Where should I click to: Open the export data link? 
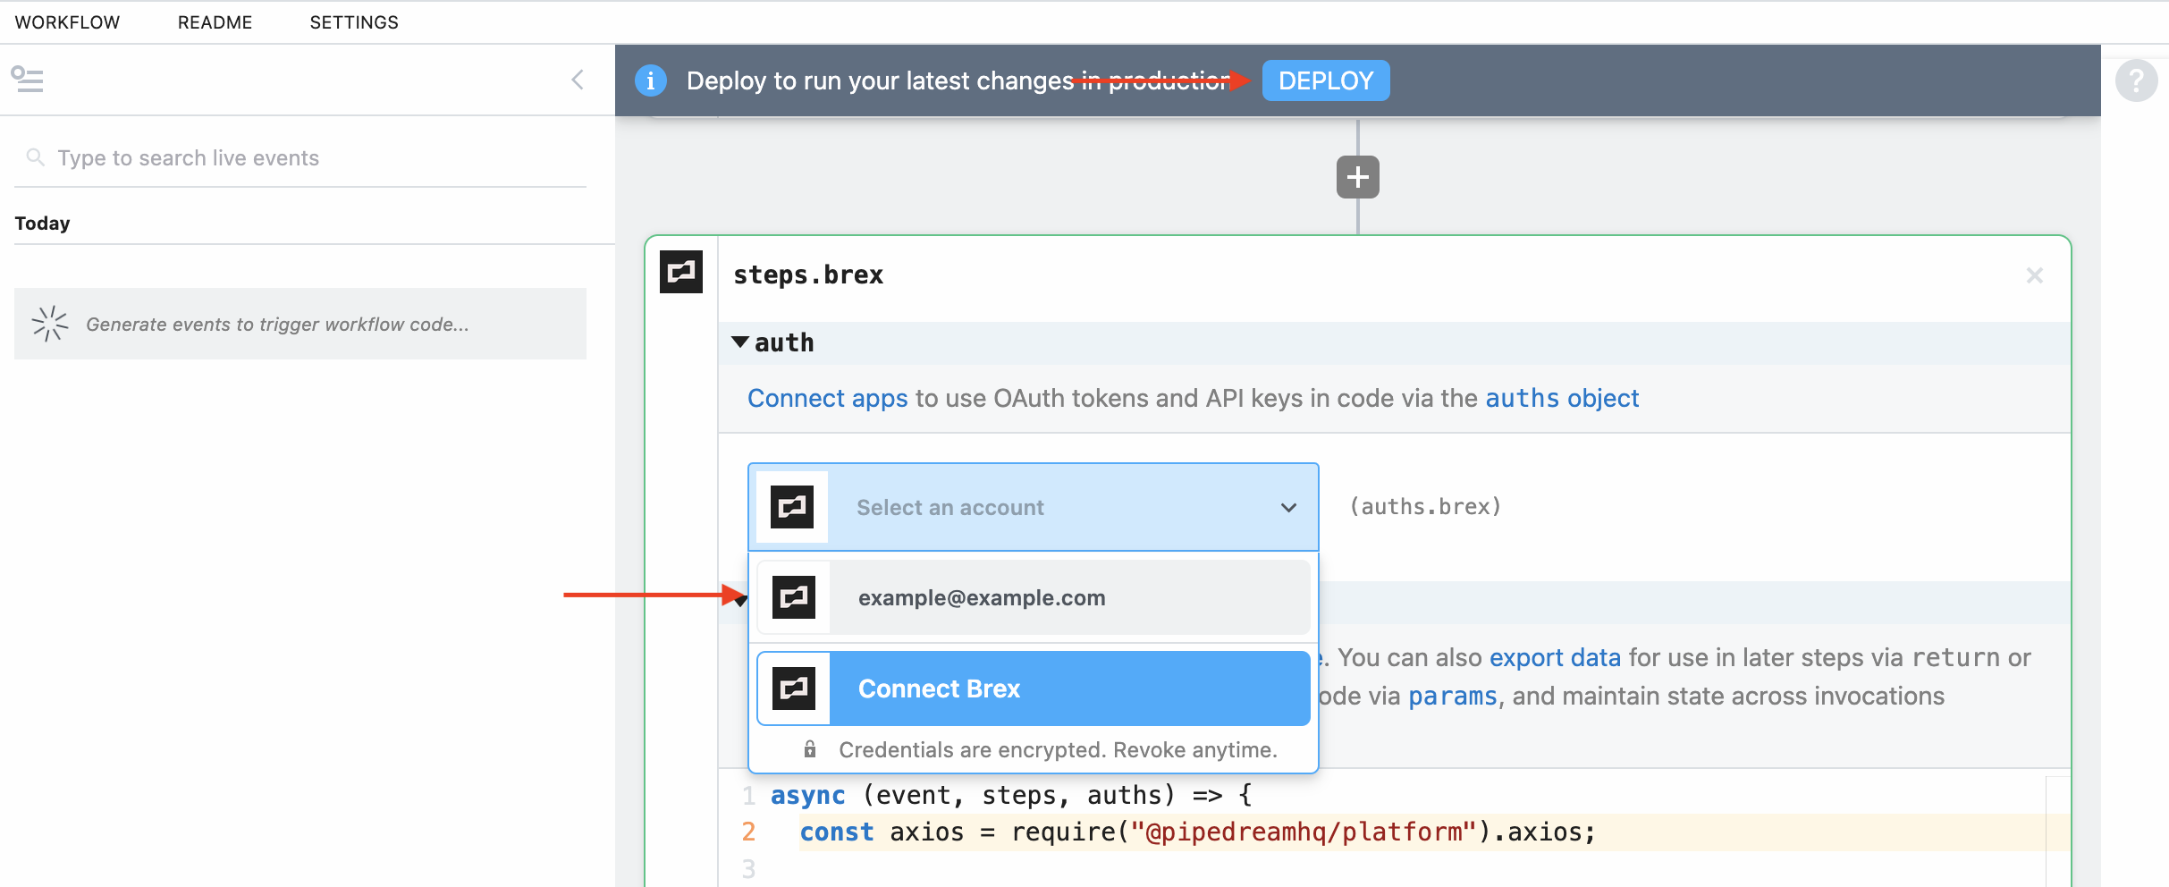pos(1554,657)
